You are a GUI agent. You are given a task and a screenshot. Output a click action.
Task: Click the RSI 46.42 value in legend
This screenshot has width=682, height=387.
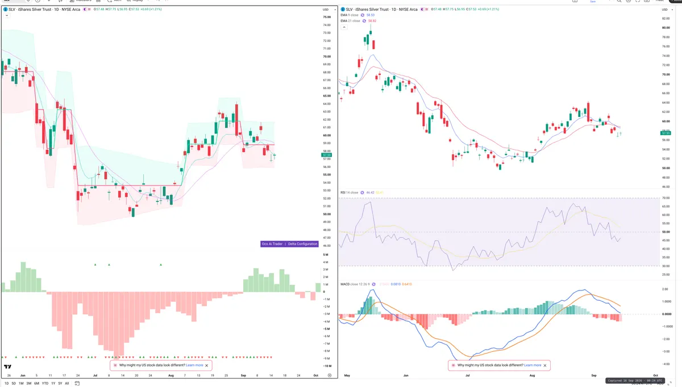371,192
